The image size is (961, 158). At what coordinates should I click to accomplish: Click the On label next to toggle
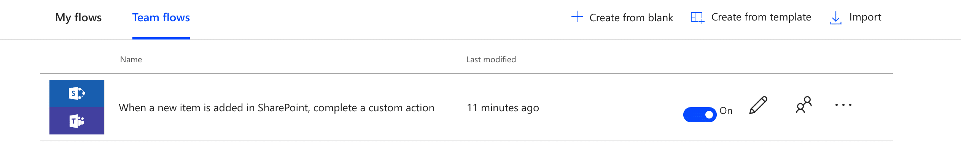tap(726, 111)
